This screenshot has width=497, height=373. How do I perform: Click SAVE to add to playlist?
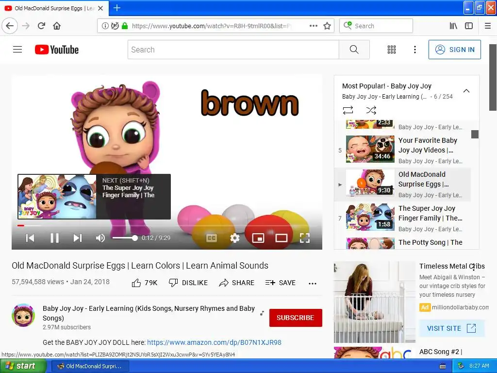tap(280, 283)
